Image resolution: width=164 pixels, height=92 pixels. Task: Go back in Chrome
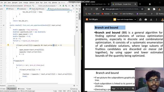86,9
